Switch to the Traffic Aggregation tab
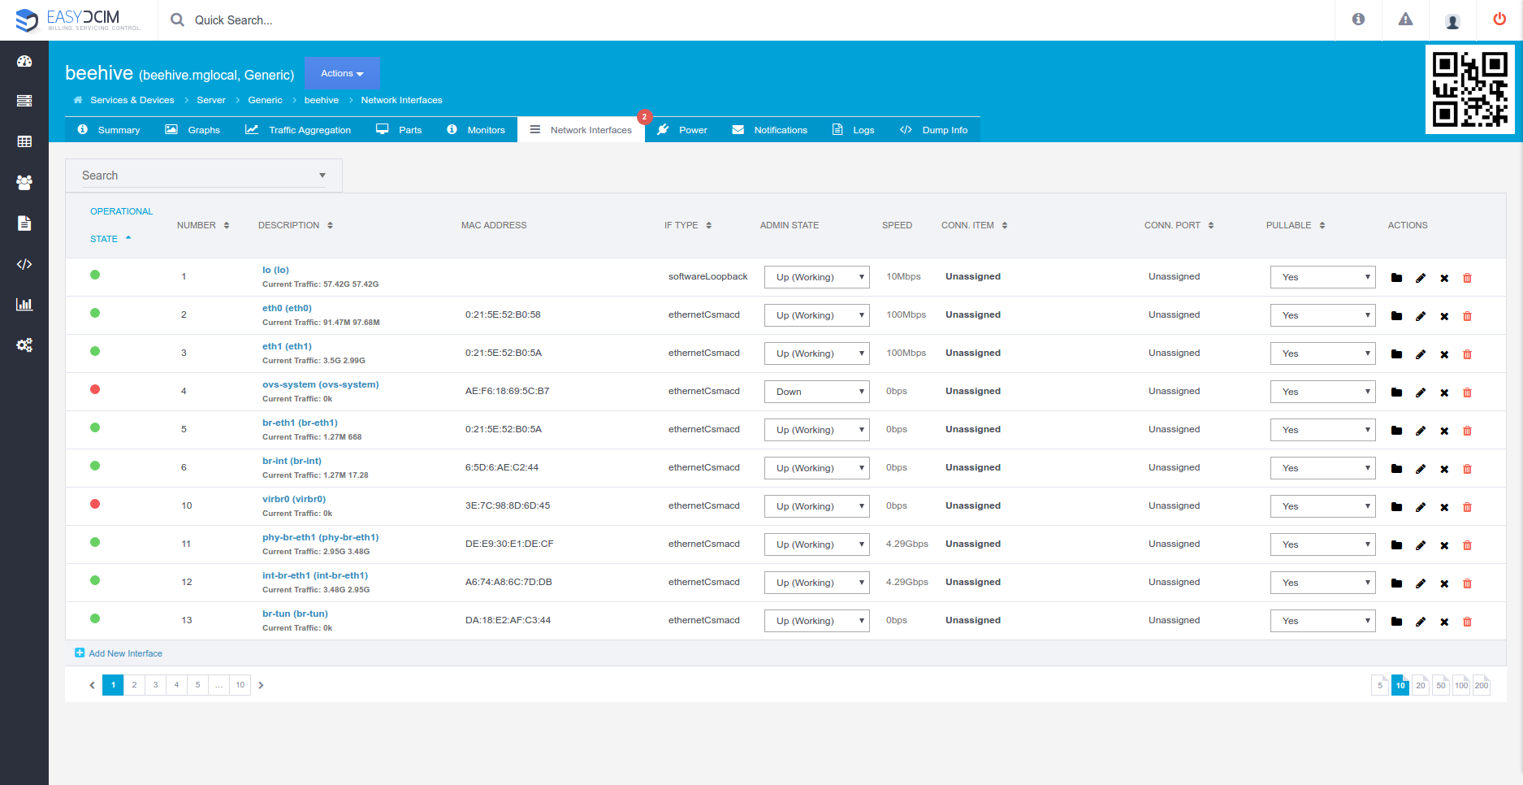The height and width of the screenshot is (785, 1523). pyautogui.click(x=298, y=130)
